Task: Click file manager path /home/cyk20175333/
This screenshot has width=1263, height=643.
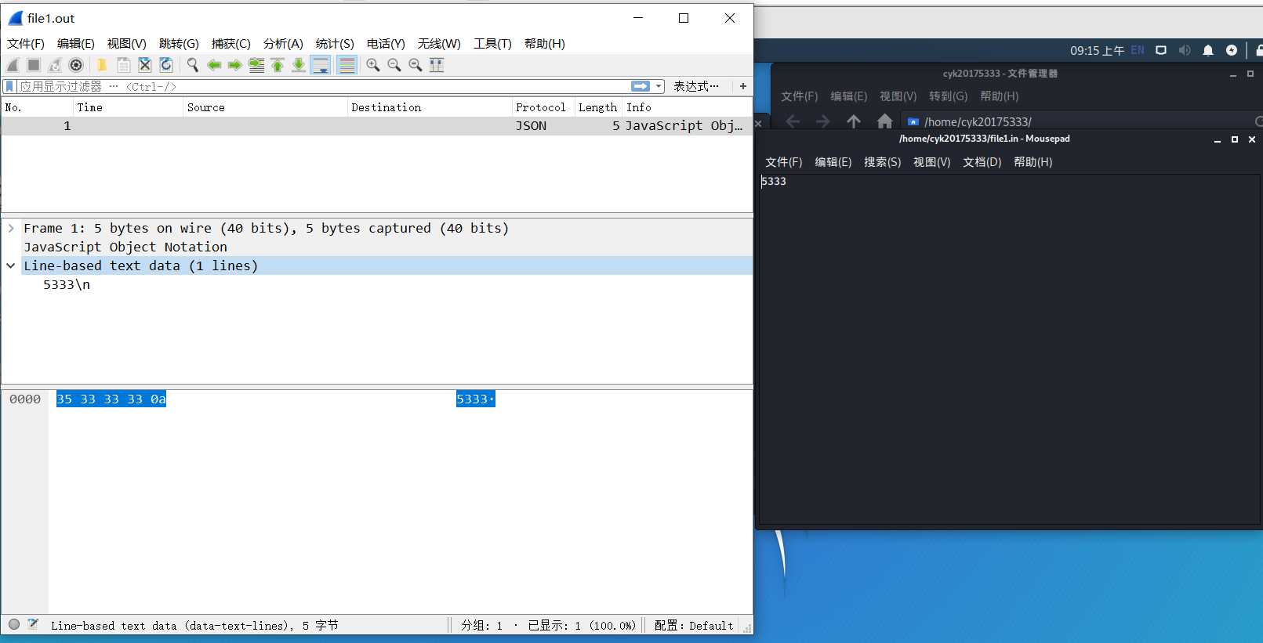Action: coord(978,122)
